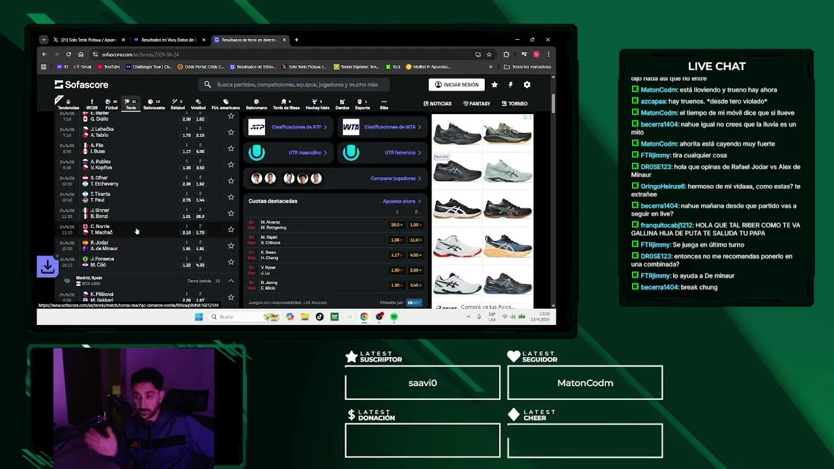Favorite the Fils vs Buse match
Screen dimensions: 834x469
(231, 149)
